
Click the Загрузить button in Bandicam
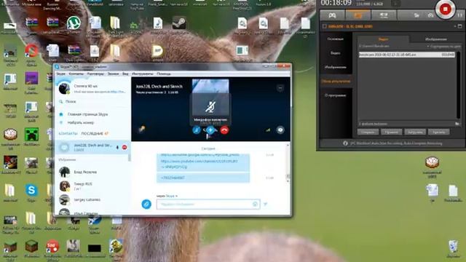point(415,132)
